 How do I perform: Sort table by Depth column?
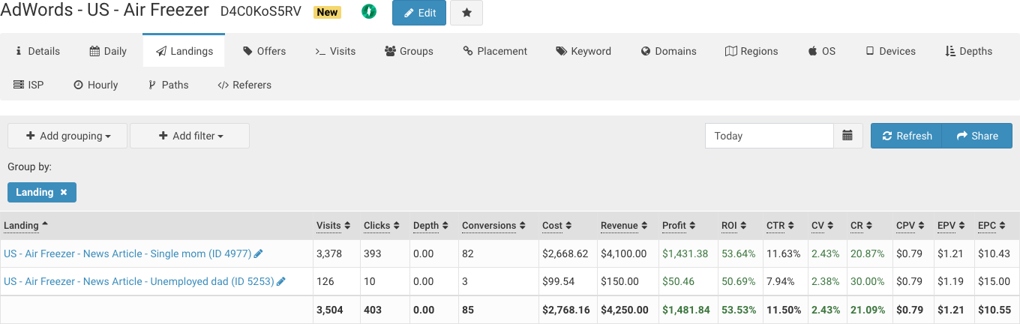click(430, 225)
